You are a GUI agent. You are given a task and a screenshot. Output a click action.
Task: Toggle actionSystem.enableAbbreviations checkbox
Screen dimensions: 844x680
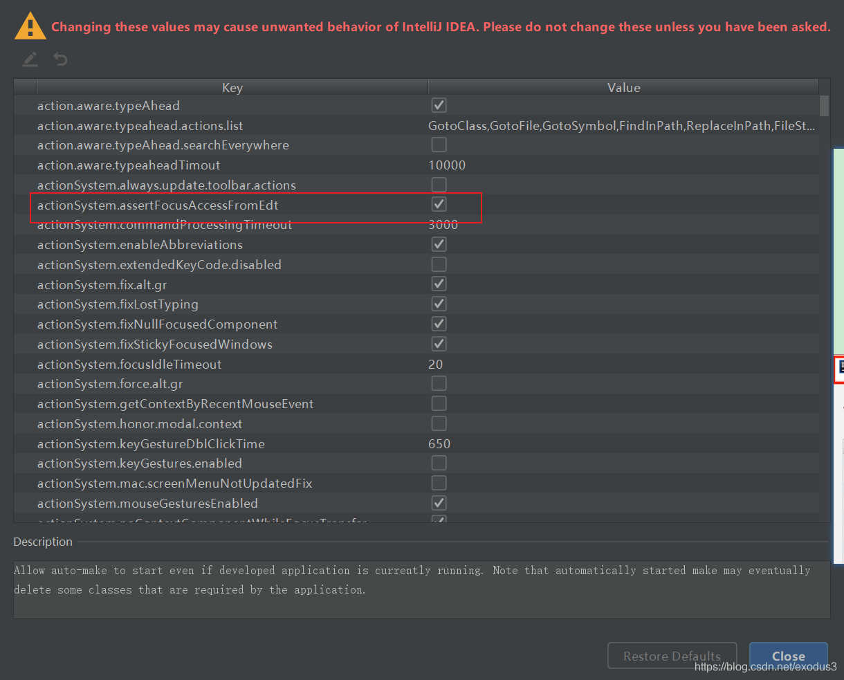439,244
